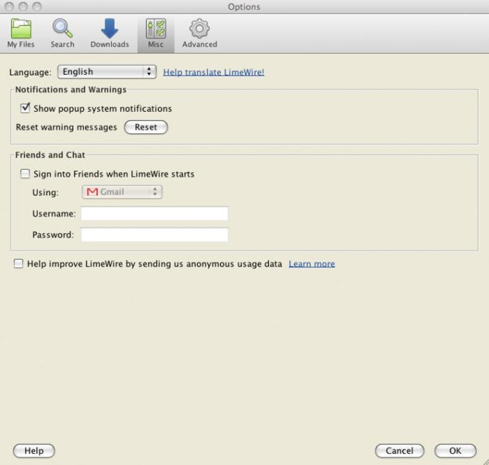This screenshot has height=465, width=489.
Task: Click the Help button
Action: click(x=34, y=451)
